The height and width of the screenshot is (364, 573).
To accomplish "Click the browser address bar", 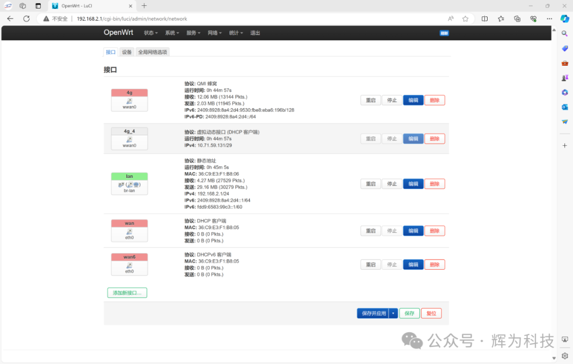I will point(212,19).
